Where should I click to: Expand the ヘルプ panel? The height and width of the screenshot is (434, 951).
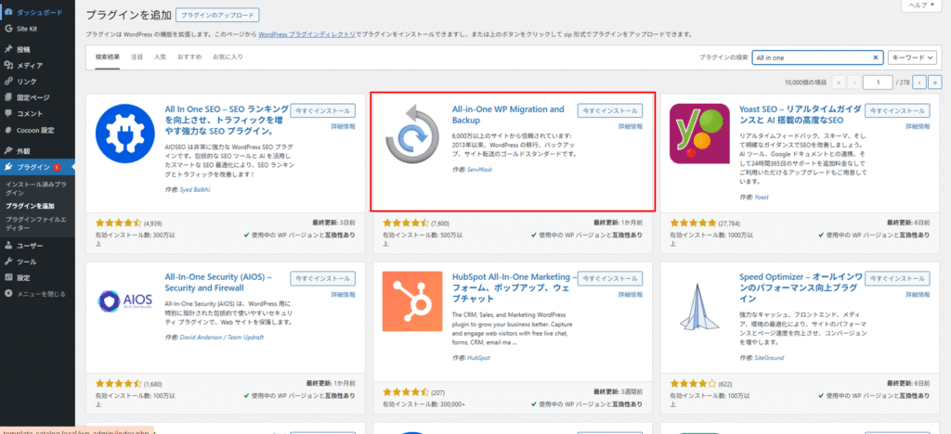pyautogui.click(x=920, y=6)
